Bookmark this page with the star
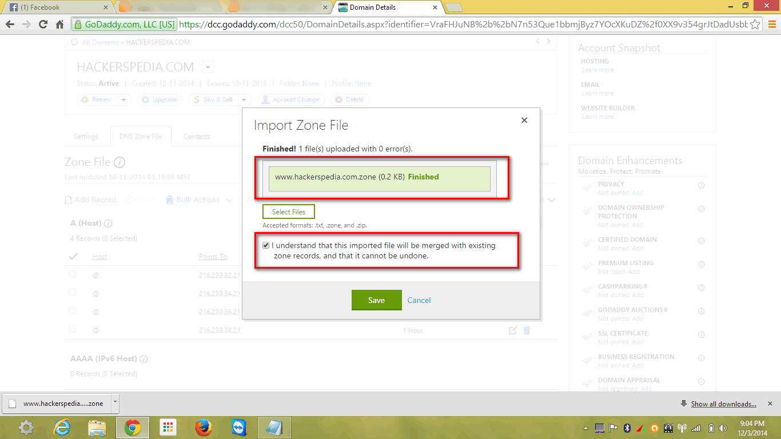This screenshot has height=439, width=781. (755, 25)
